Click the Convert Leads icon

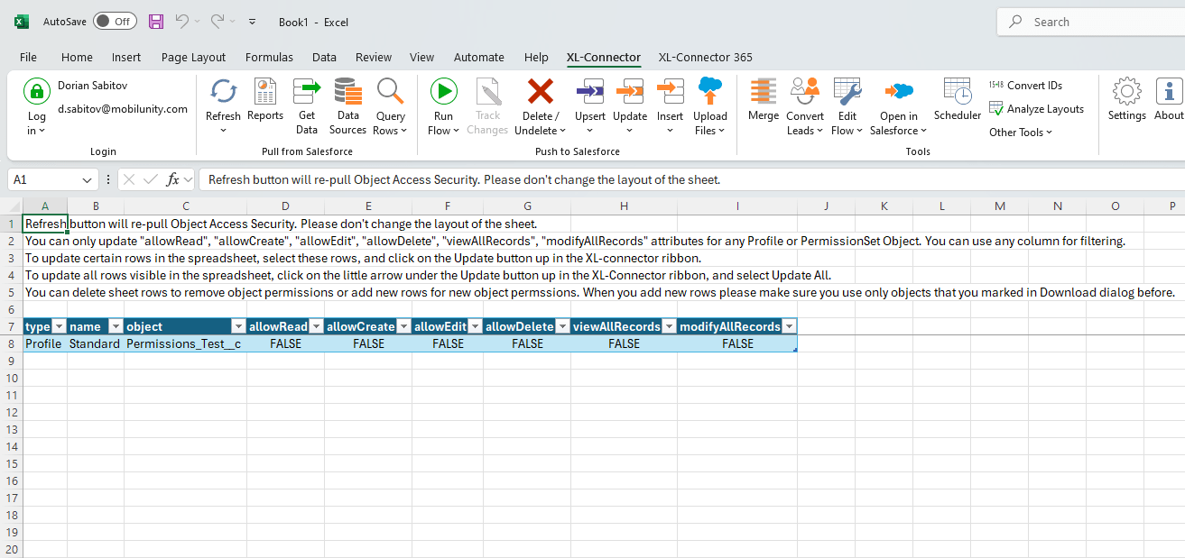pyautogui.click(x=804, y=91)
